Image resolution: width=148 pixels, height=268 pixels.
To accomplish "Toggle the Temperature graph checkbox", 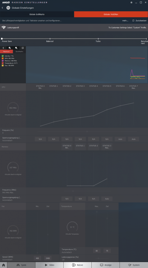I will coord(3,63).
